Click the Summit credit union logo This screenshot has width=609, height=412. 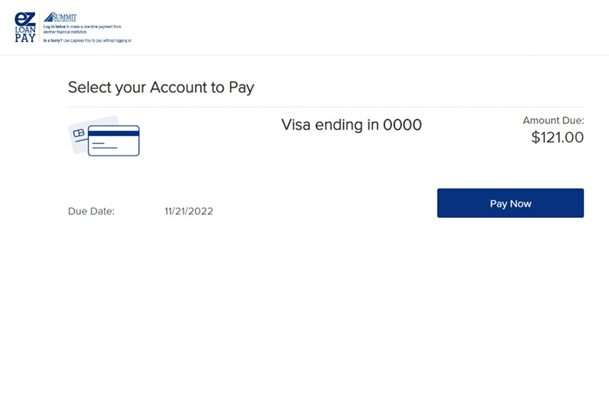point(60,17)
